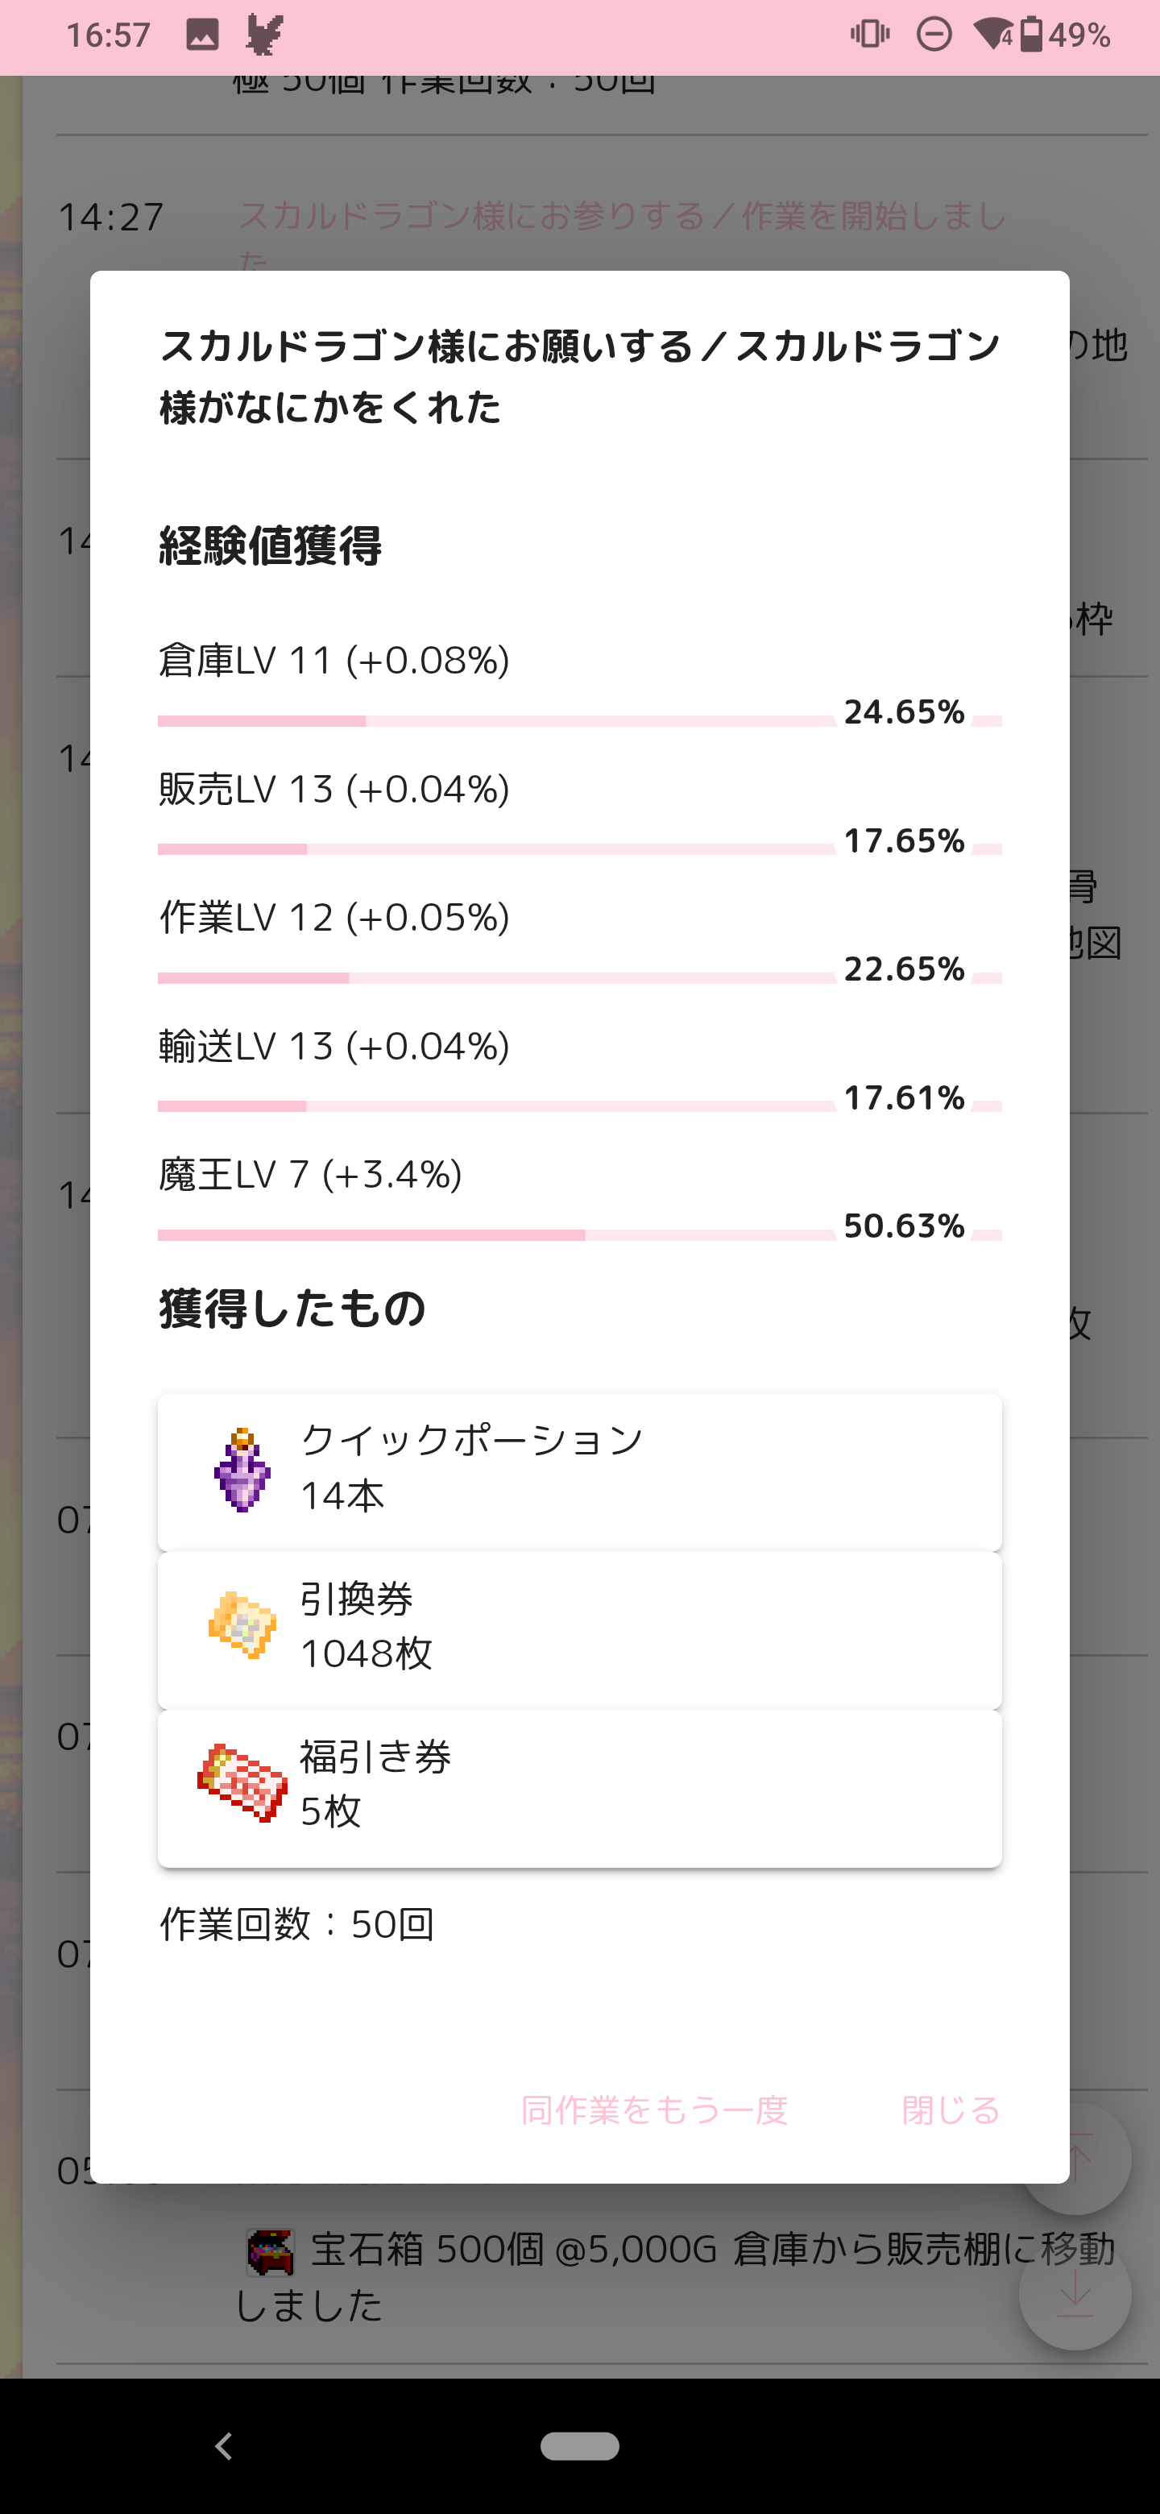The image size is (1160, 2514).
Task: Tap the vibrate mode status icon
Action: tap(869, 36)
